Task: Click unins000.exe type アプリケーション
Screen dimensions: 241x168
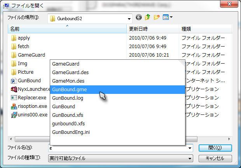Action: click(x=201, y=115)
